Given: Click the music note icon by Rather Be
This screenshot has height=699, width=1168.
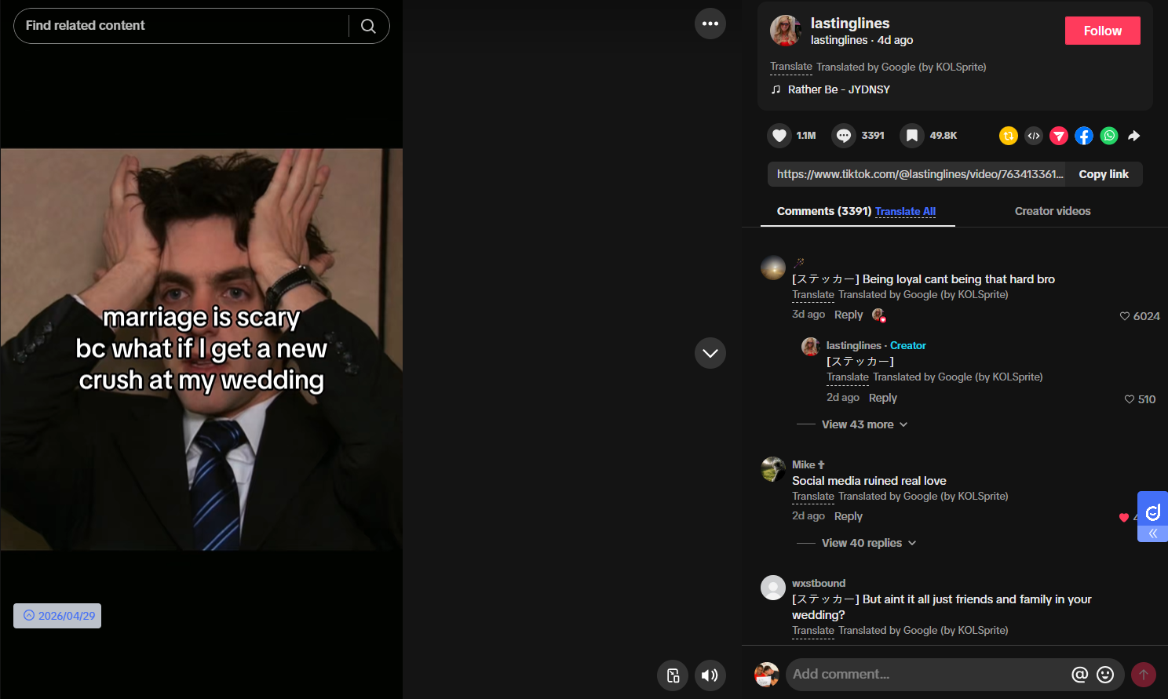Looking at the screenshot, I should (776, 89).
